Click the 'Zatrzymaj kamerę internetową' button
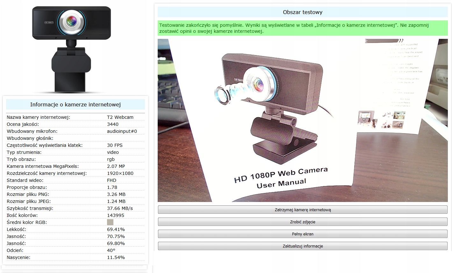 [x=303, y=210]
